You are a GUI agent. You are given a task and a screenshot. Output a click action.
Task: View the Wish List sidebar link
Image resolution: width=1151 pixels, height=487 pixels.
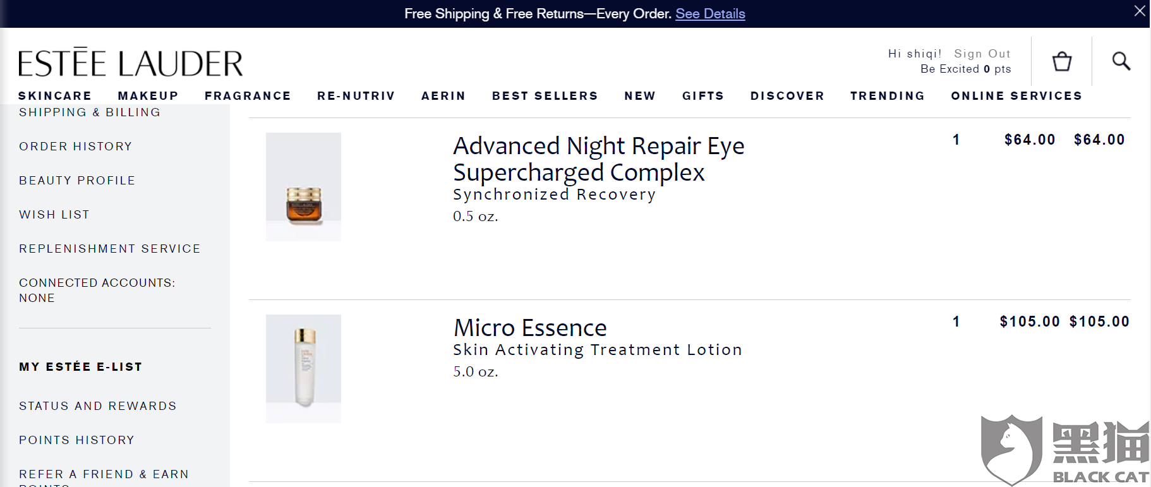(x=54, y=215)
